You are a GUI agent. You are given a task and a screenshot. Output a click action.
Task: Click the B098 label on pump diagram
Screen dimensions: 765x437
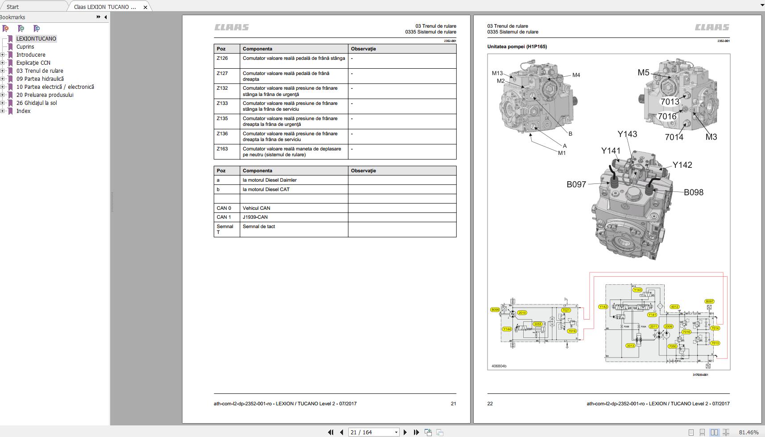(694, 192)
